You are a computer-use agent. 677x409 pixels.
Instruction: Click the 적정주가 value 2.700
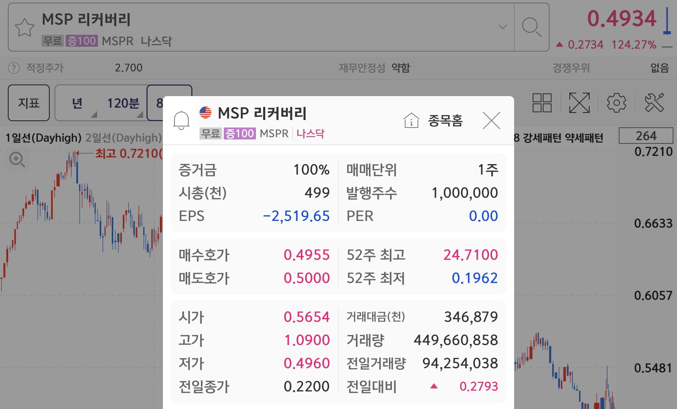(129, 68)
